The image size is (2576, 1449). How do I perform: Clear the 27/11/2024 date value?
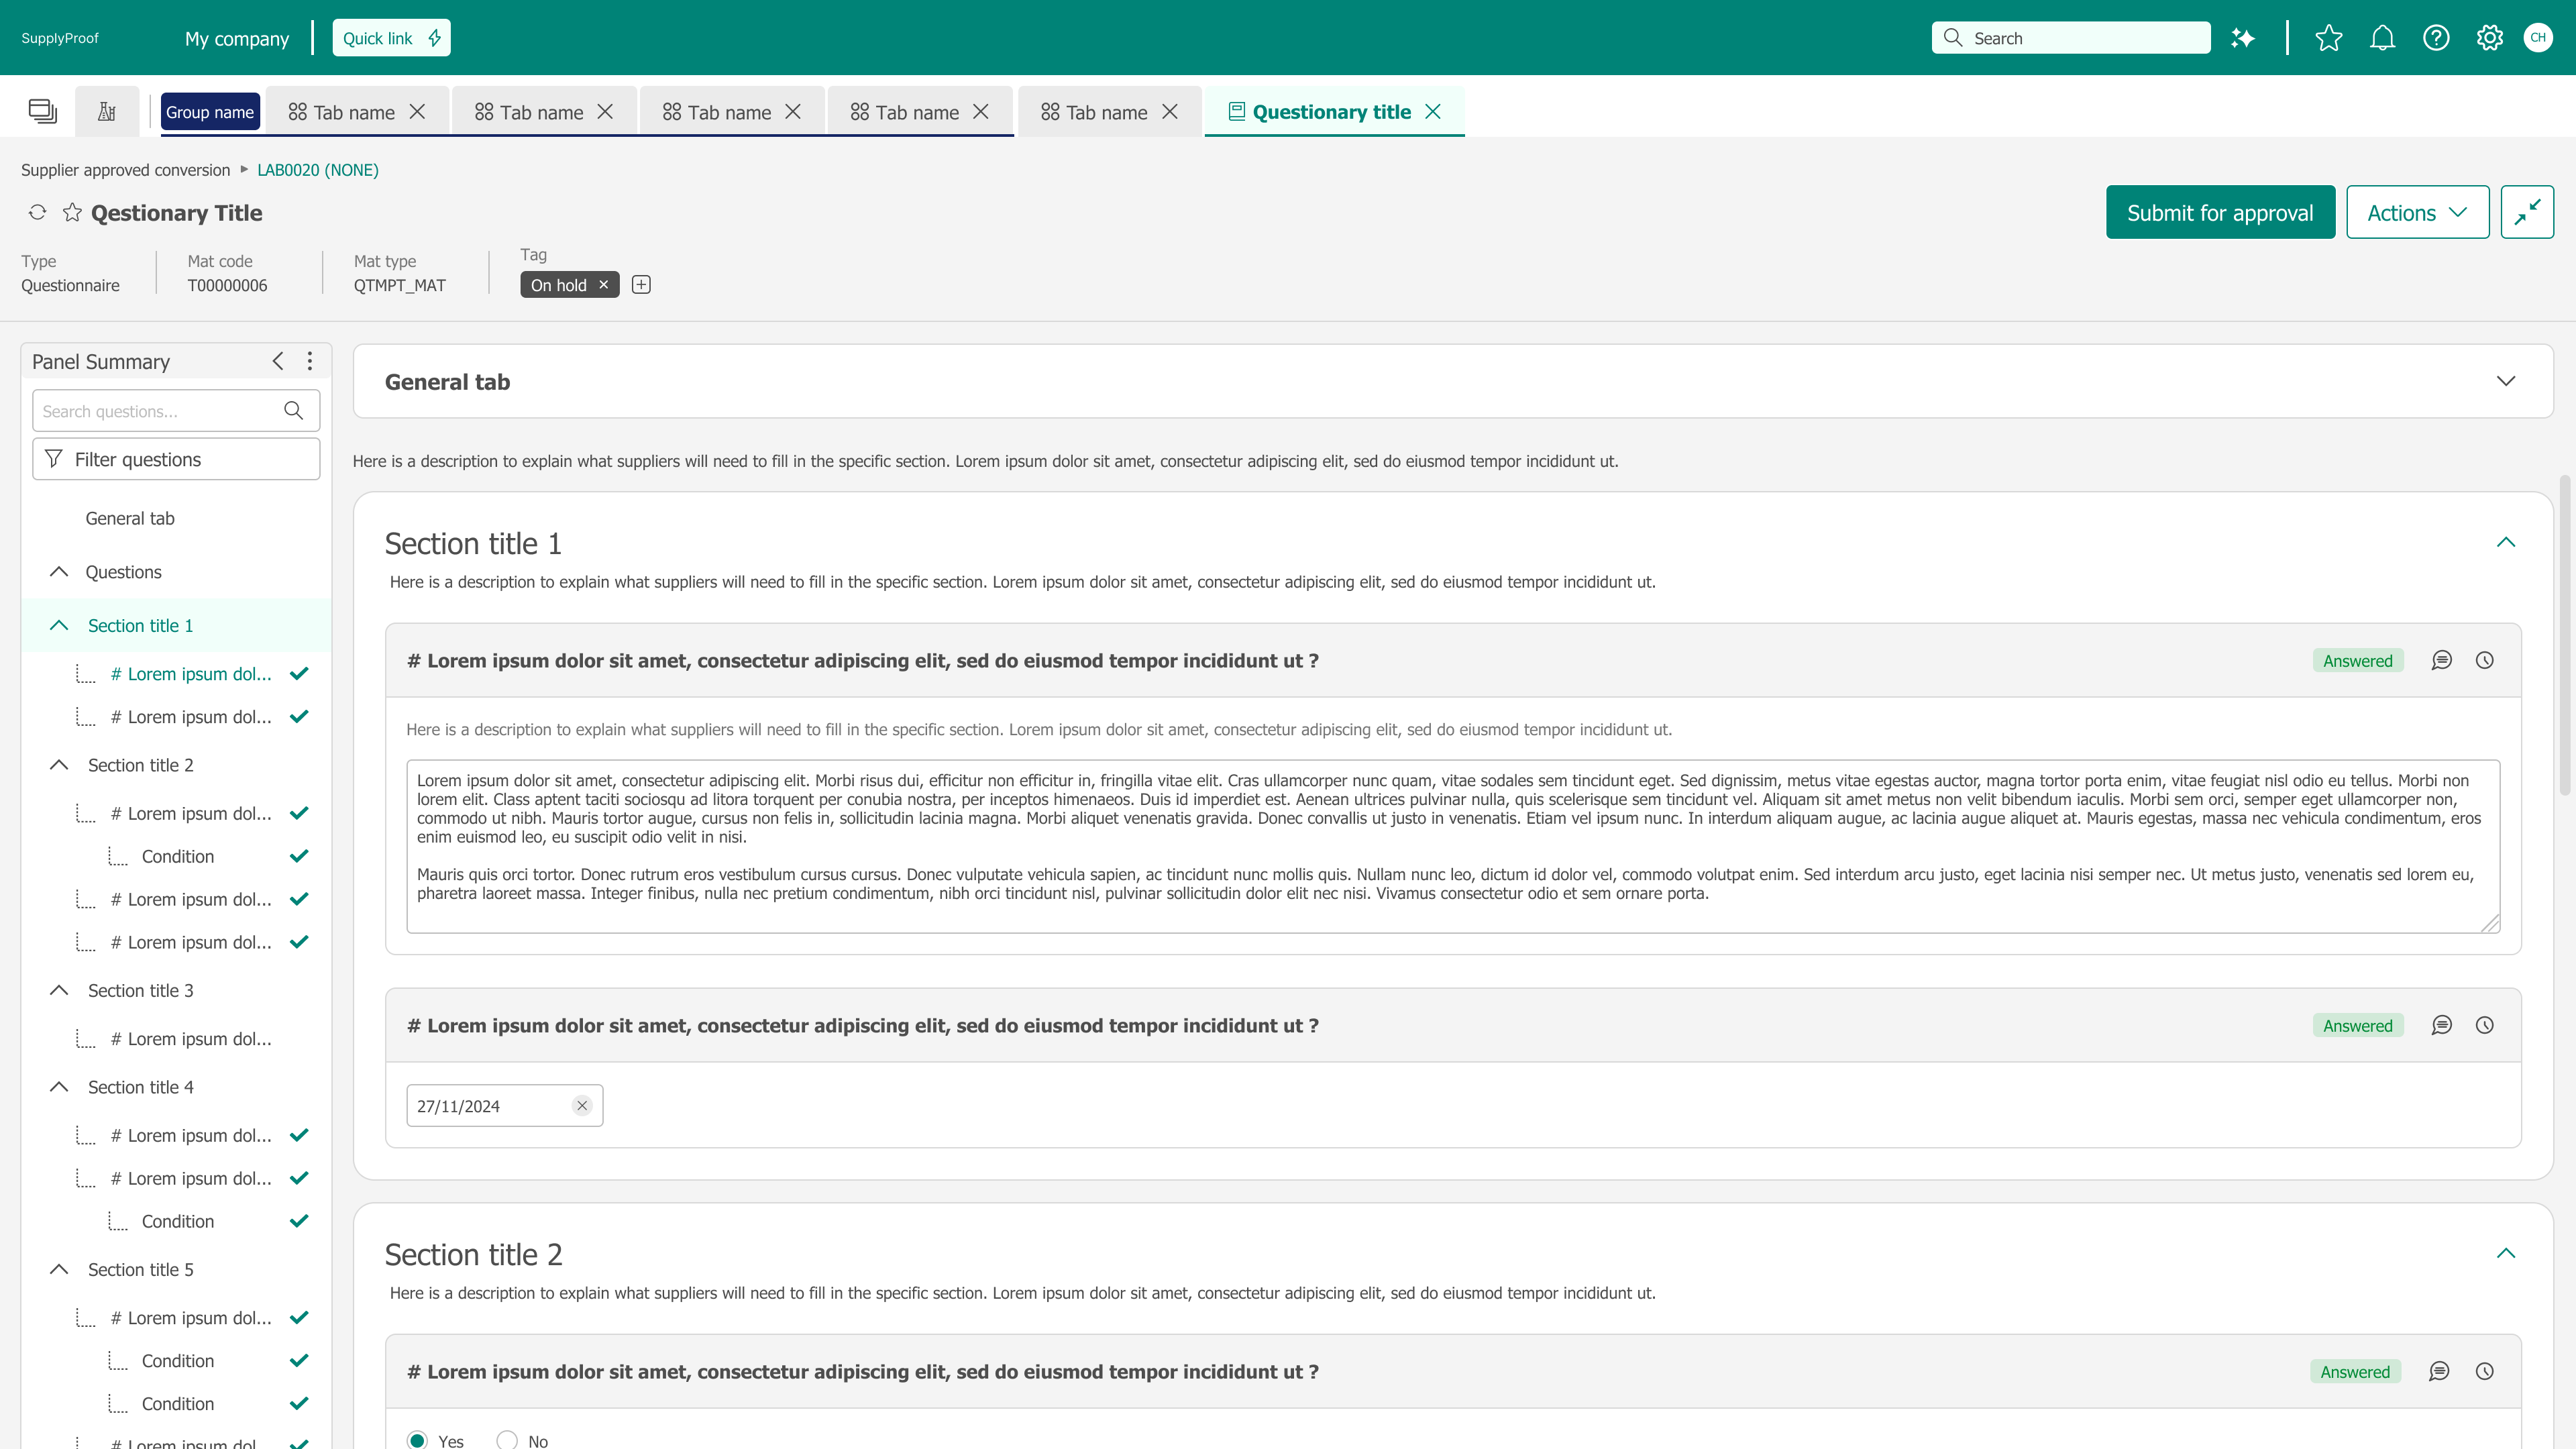(x=582, y=1105)
